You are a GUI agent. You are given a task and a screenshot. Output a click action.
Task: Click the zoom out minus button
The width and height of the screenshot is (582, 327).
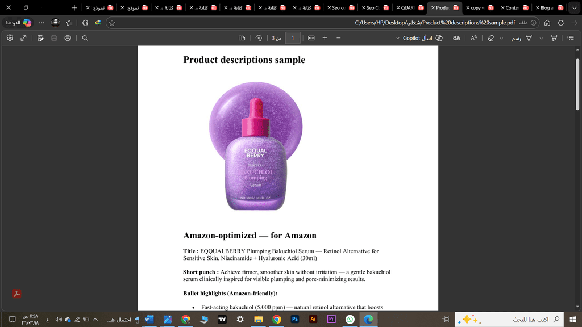click(339, 38)
